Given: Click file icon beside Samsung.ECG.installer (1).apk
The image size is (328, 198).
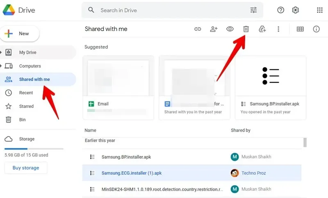Looking at the screenshot, I should coord(92,173).
